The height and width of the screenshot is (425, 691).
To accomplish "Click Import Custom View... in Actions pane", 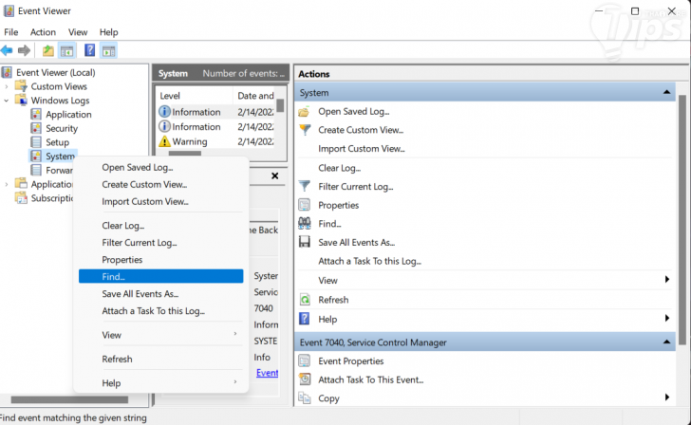I will (x=362, y=149).
